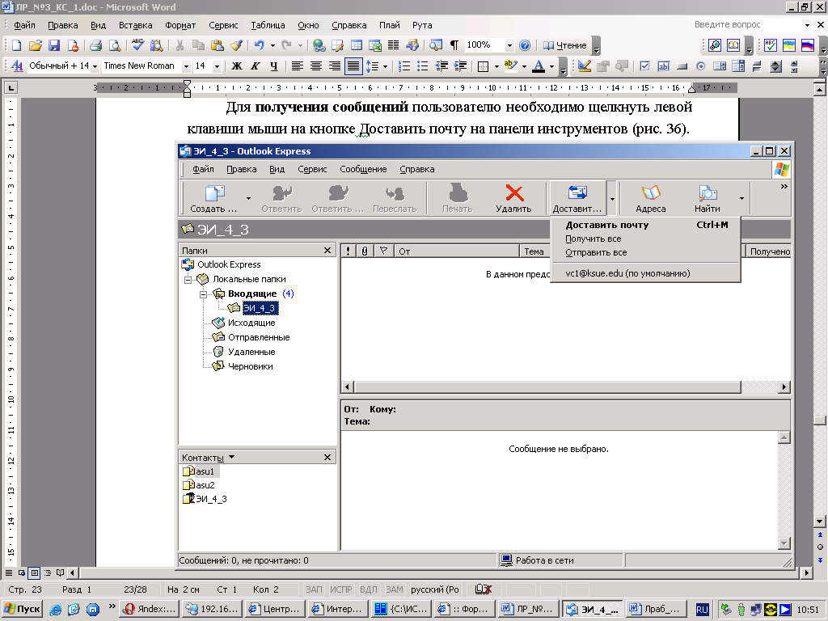
Task: Choose 'Доставить почту' from the dropdown menu
Action: pos(645,225)
